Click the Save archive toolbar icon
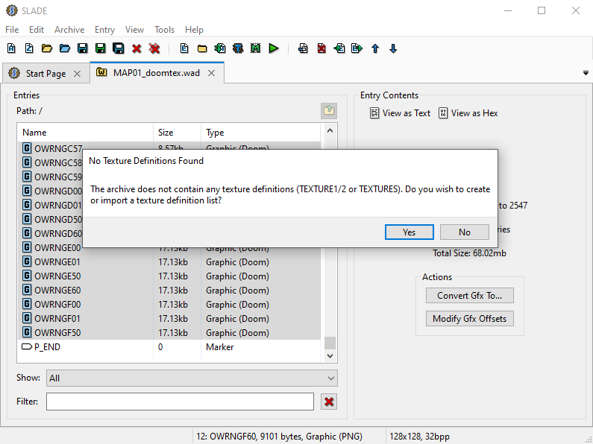 click(x=83, y=48)
